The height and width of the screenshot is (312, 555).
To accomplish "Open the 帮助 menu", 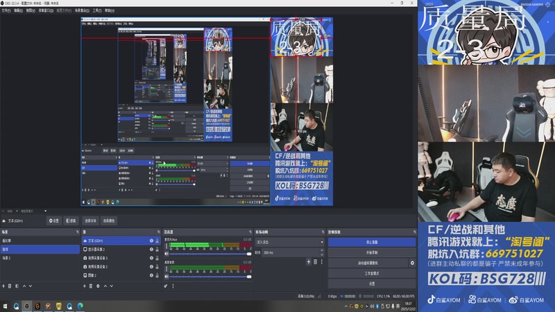I will 110,10.
